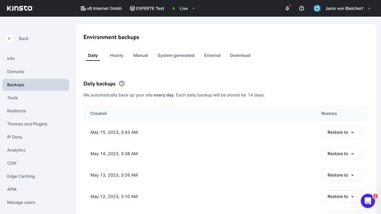Click the user avatar power icon
This screenshot has width=381, height=214.
(317, 9)
